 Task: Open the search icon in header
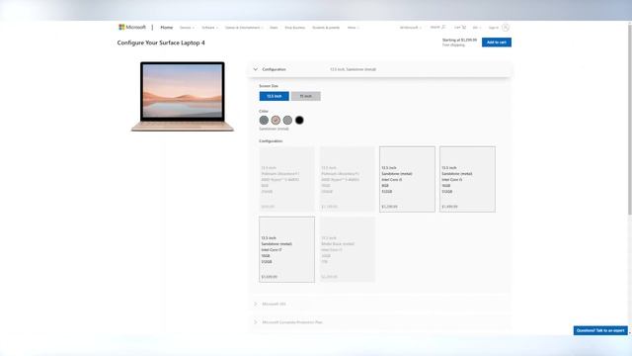(x=443, y=27)
